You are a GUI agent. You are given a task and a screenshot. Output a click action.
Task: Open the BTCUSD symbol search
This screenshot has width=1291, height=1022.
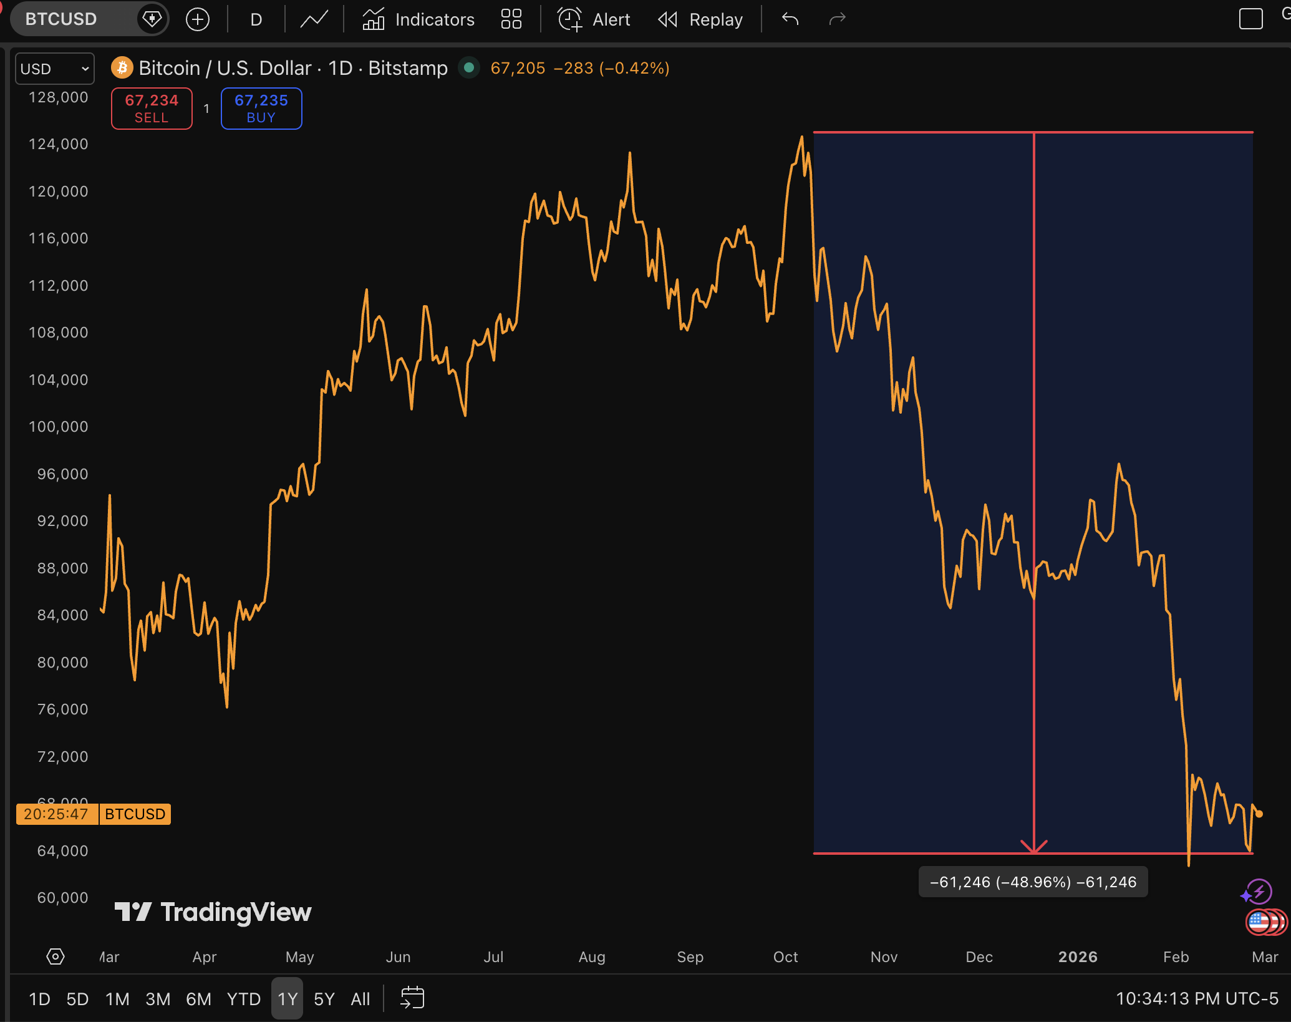61,19
